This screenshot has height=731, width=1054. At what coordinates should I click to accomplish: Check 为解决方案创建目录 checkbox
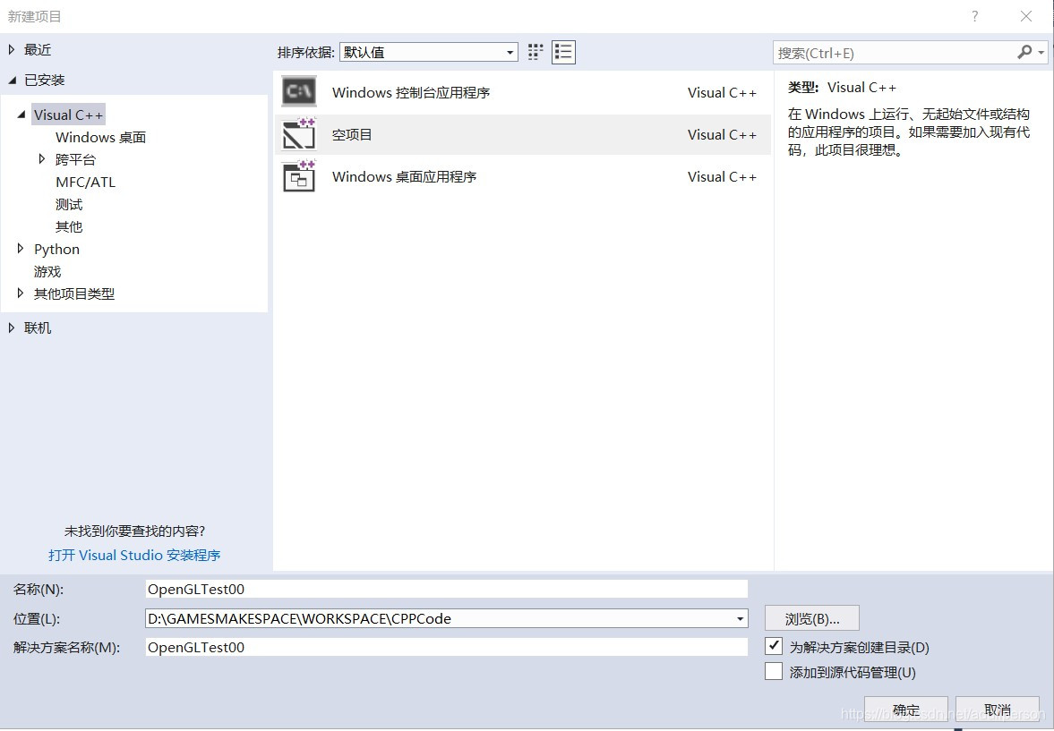[774, 646]
